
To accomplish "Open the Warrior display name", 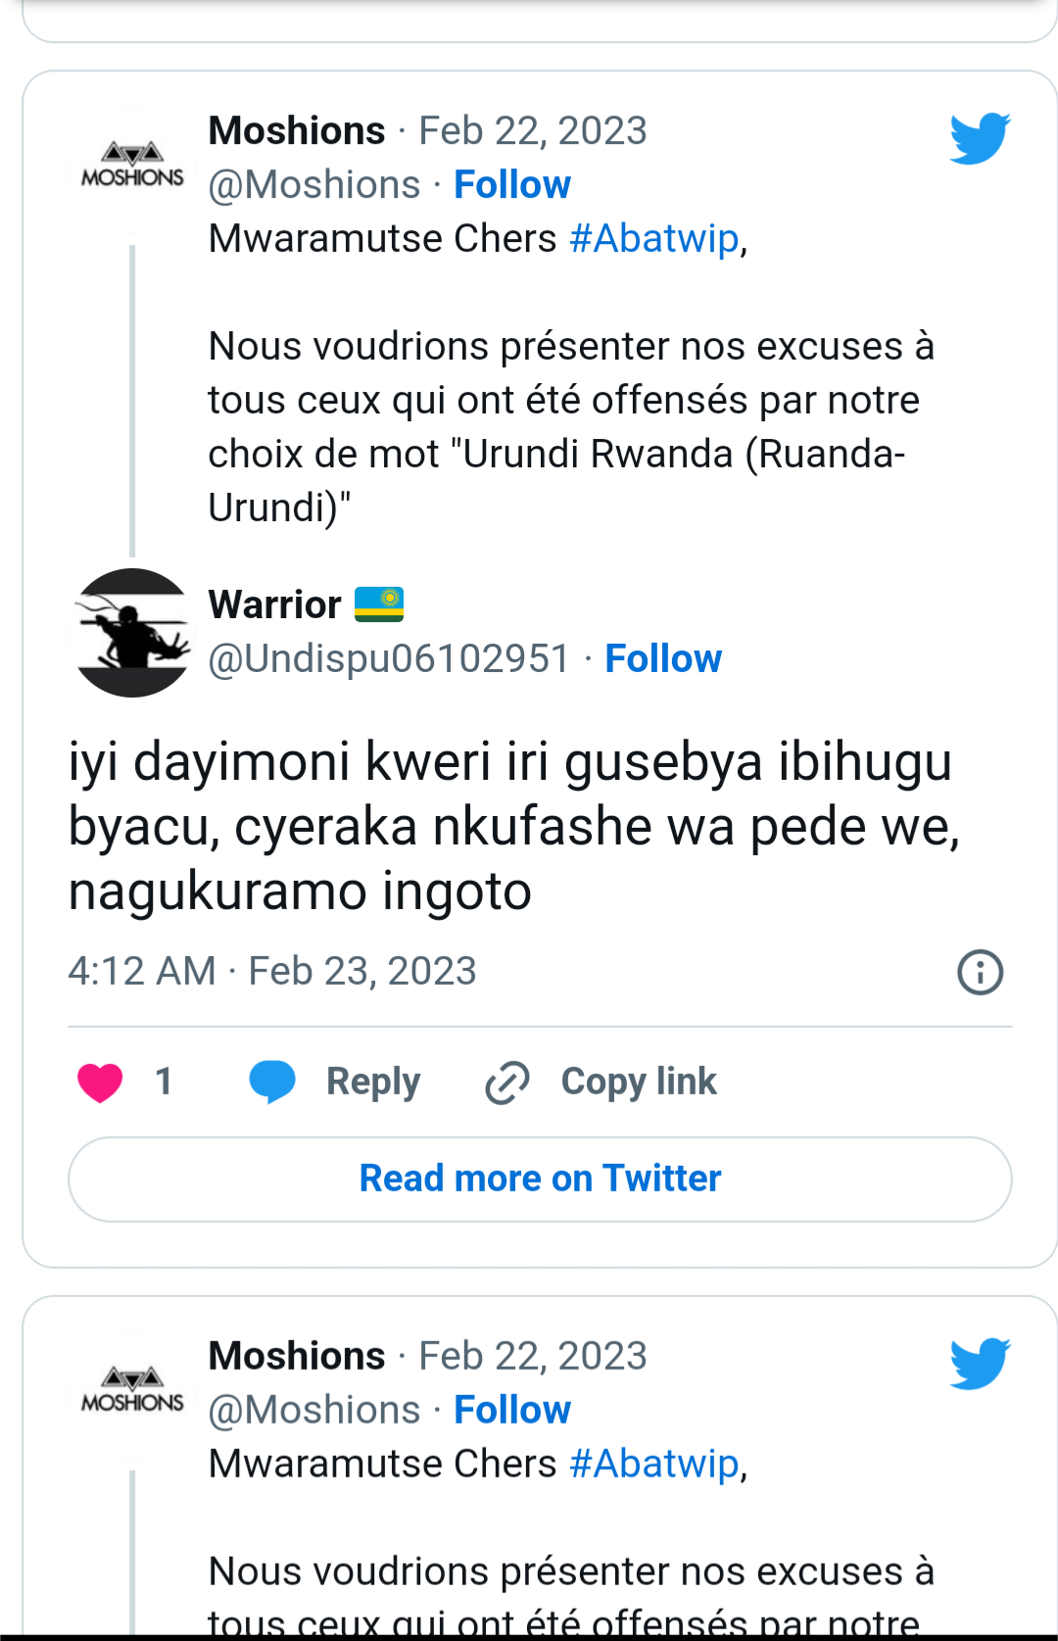I will pos(275,604).
